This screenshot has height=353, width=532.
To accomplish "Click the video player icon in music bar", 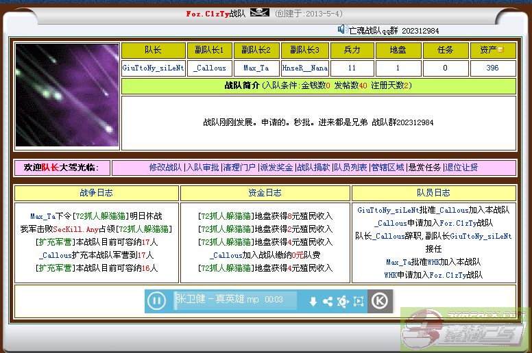I will (x=343, y=301).
